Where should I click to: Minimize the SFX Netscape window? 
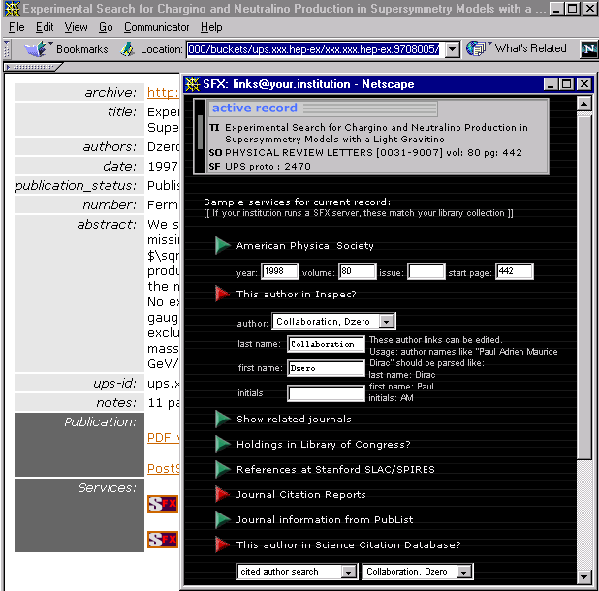pyautogui.click(x=551, y=84)
